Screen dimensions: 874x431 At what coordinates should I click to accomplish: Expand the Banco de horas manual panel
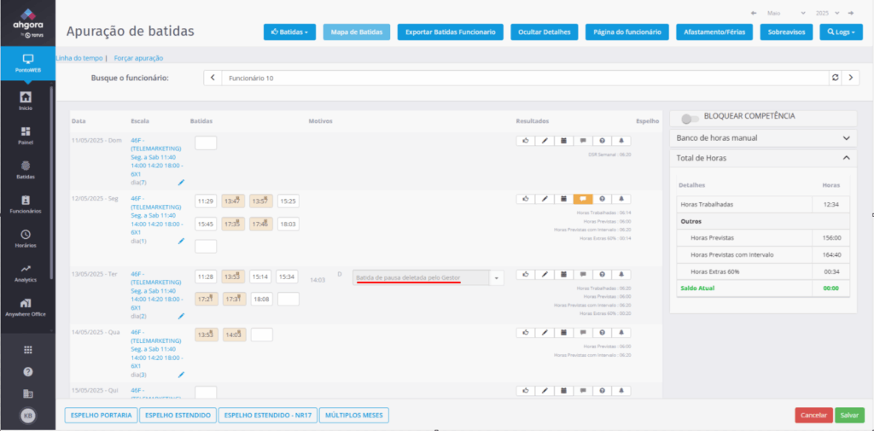tap(846, 137)
